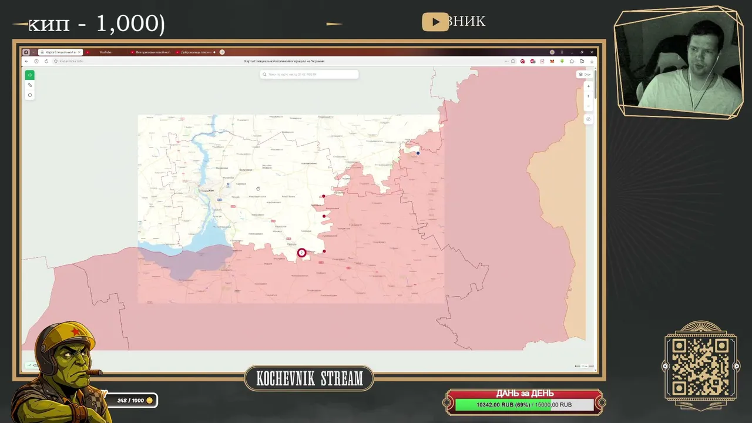
Task: Click the YouTube play logo in overlay header
Action: pyautogui.click(x=435, y=22)
